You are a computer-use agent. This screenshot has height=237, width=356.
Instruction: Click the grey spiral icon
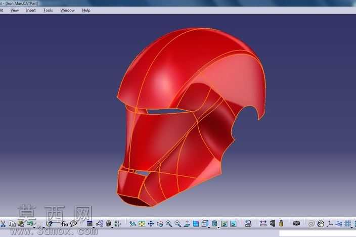tap(312, 224)
